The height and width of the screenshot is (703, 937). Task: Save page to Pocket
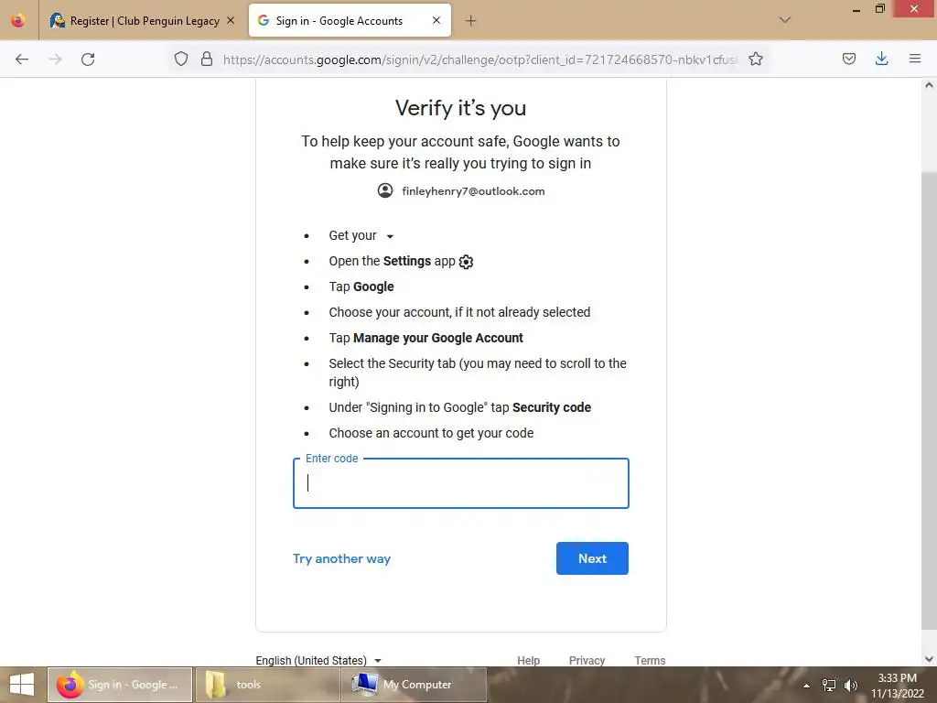point(848,59)
